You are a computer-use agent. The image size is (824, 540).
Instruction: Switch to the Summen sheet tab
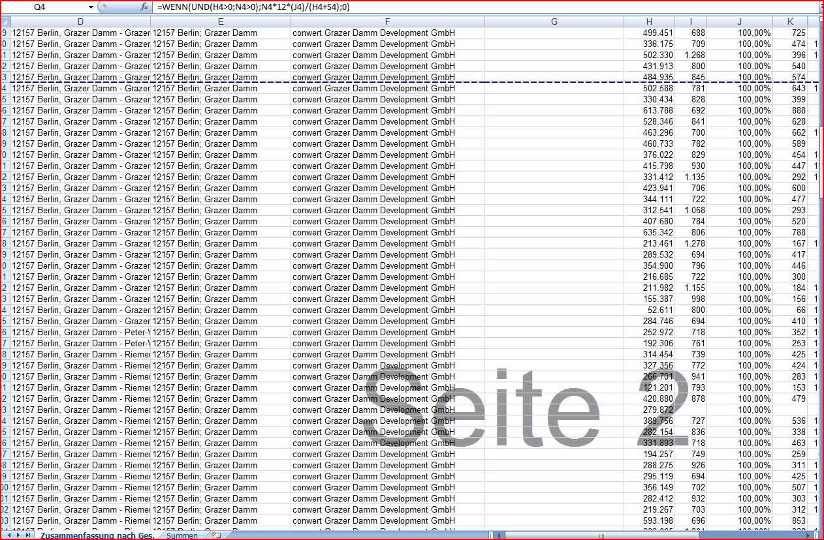[182, 535]
